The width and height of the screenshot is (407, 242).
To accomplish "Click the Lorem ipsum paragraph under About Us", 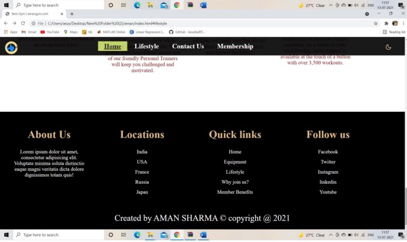I will pyautogui.click(x=49, y=163).
